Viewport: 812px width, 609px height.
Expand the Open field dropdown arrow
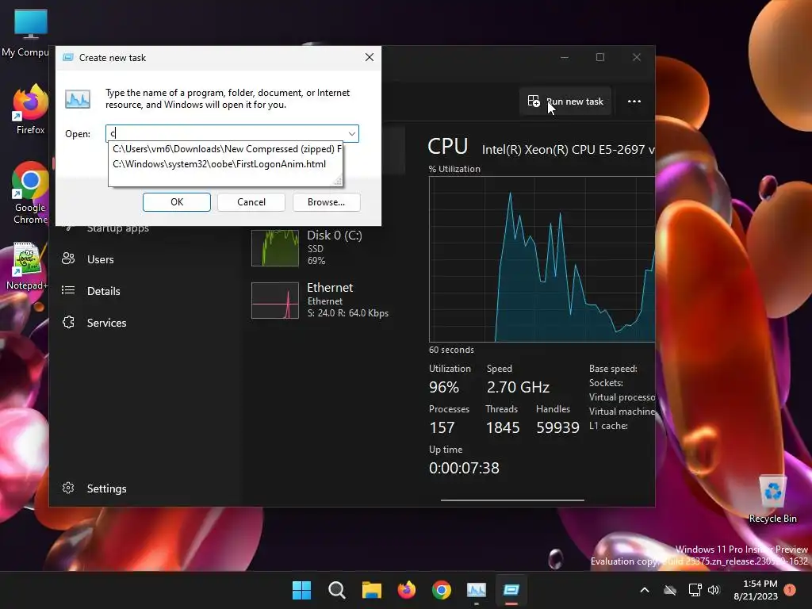tap(351, 133)
